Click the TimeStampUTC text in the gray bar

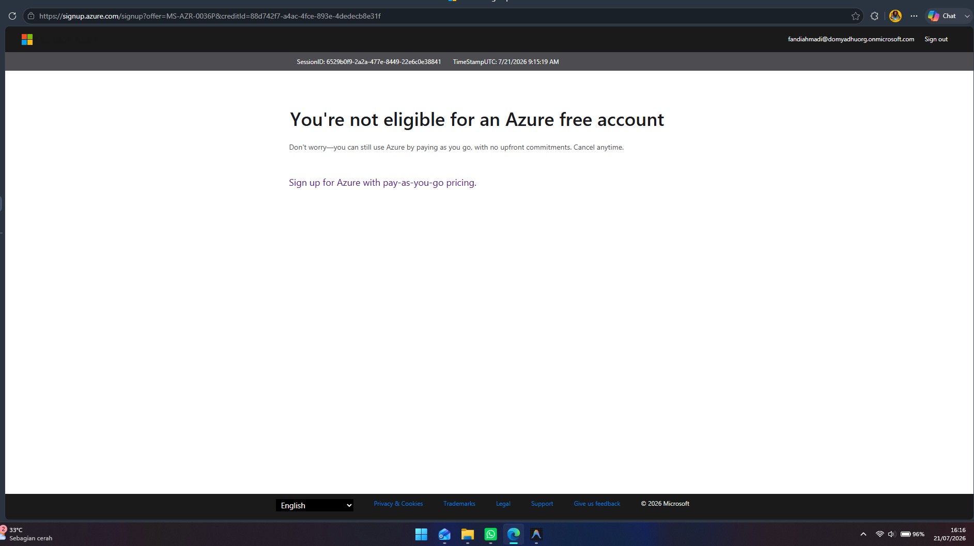[506, 62]
